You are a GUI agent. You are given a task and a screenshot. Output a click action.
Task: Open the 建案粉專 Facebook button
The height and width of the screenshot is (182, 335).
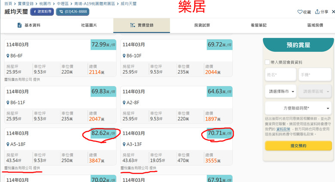click(x=42, y=12)
